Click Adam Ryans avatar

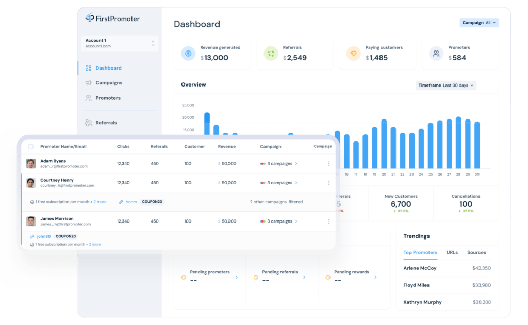point(31,164)
